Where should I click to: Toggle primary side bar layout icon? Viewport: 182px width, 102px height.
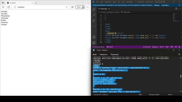(156, 2)
